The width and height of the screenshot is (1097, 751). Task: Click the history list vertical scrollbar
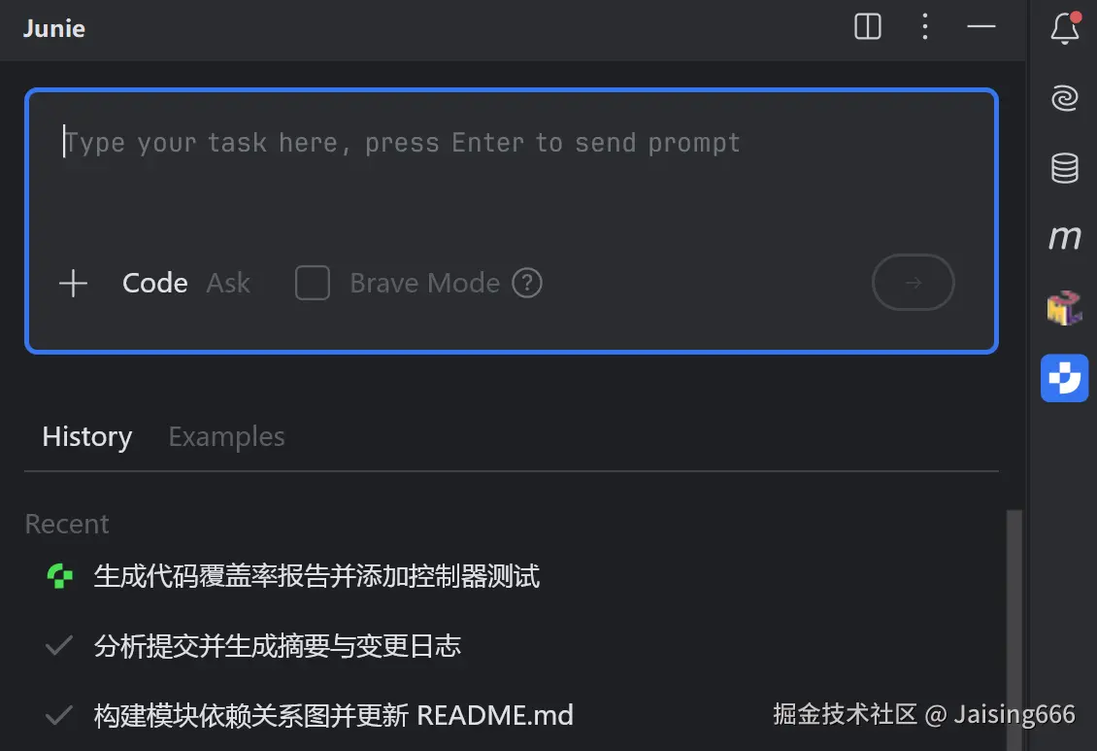click(1014, 630)
